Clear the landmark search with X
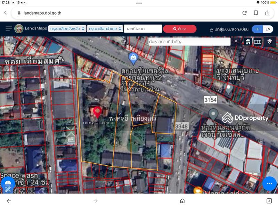This screenshot has width=278, height=208. tap(236, 41)
